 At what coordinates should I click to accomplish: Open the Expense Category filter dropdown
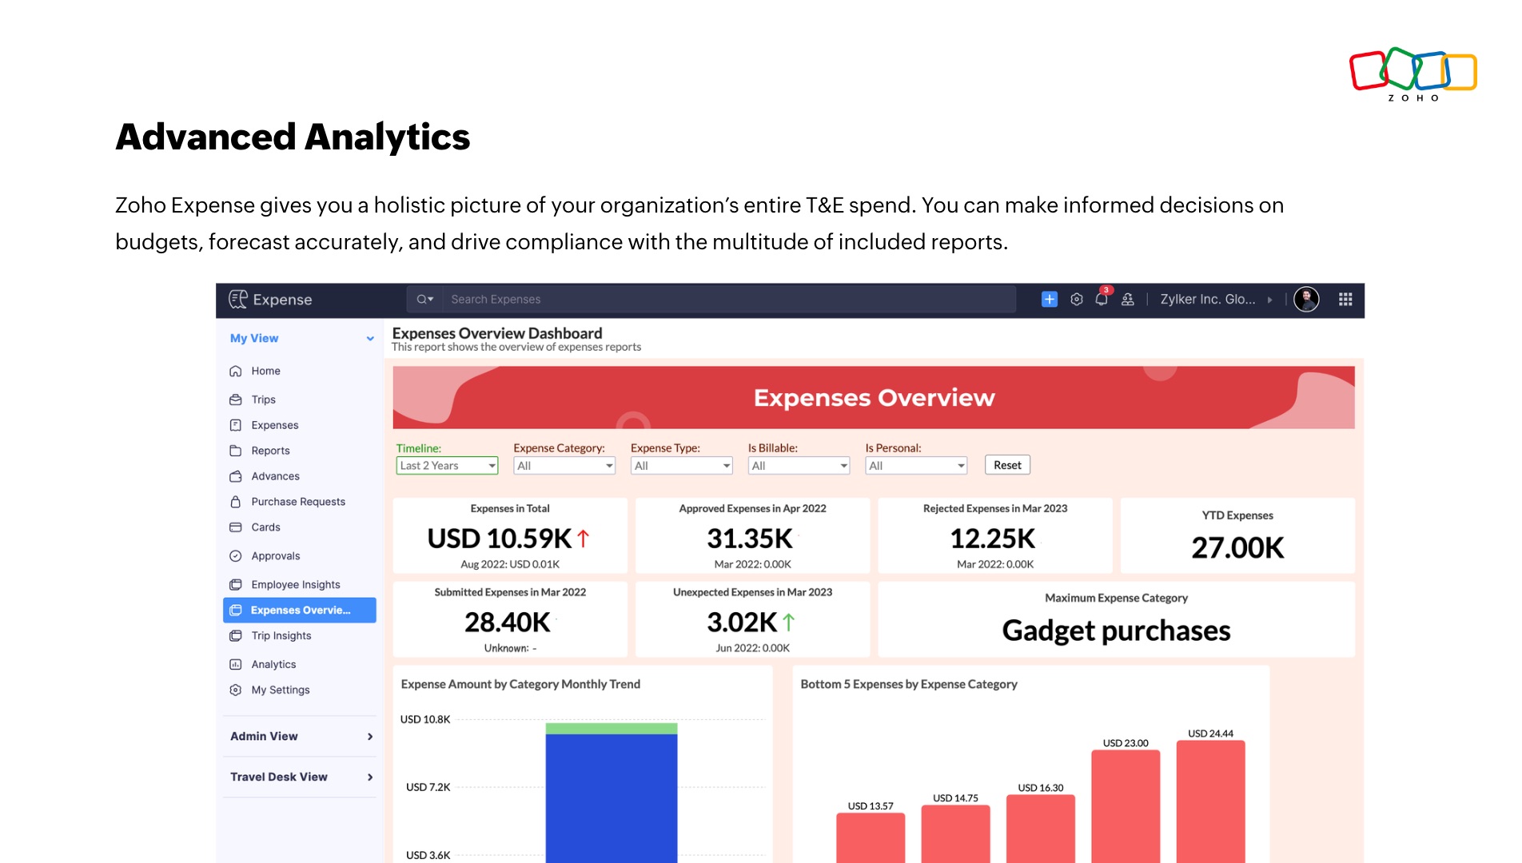click(x=564, y=464)
